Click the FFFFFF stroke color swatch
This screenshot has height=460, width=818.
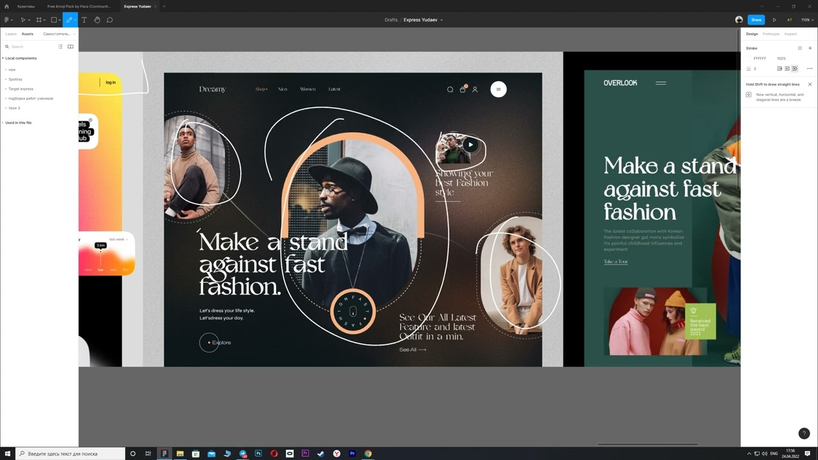pyautogui.click(x=749, y=58)
